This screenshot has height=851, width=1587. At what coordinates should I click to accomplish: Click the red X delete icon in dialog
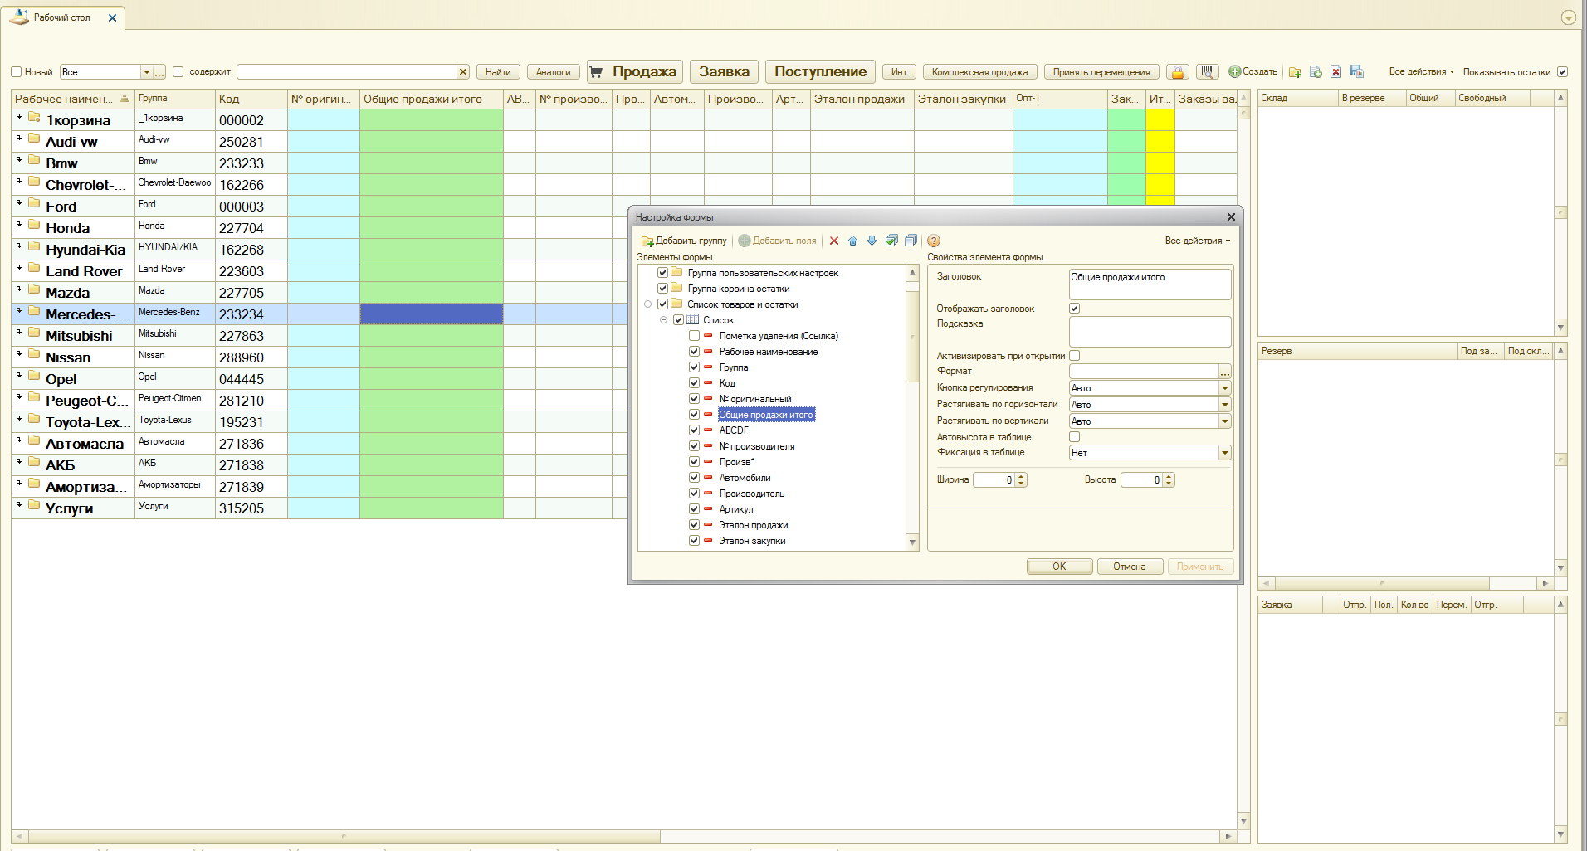point(834,241)
